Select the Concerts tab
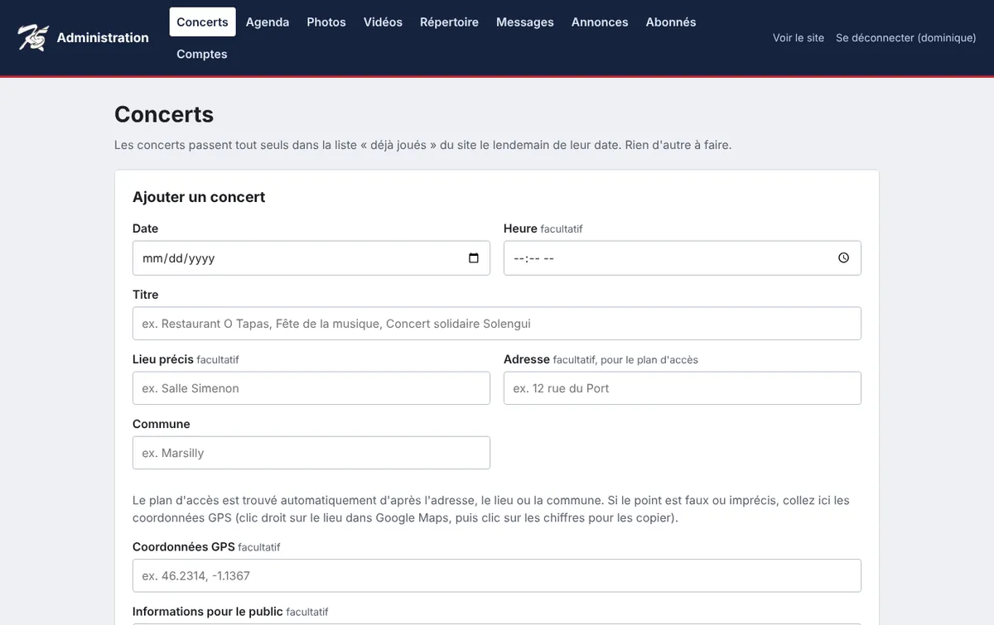 click(x=202, y=22)
